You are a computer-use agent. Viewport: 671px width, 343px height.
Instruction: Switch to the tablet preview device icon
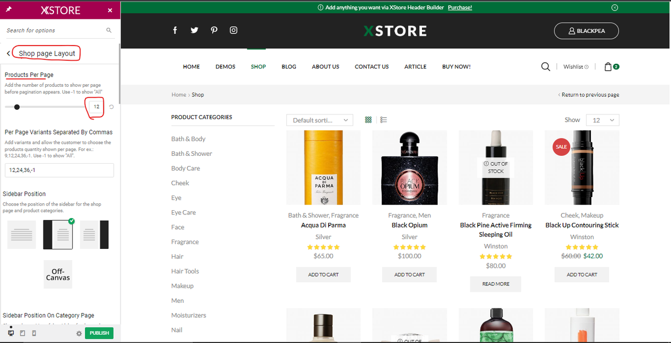click(x=23, y=333)
